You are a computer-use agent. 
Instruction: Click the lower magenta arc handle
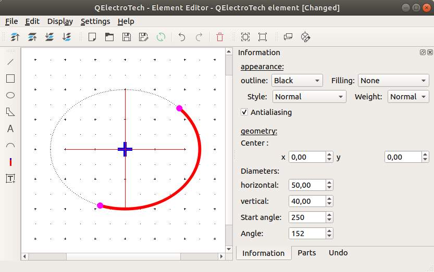coord(100,205)
